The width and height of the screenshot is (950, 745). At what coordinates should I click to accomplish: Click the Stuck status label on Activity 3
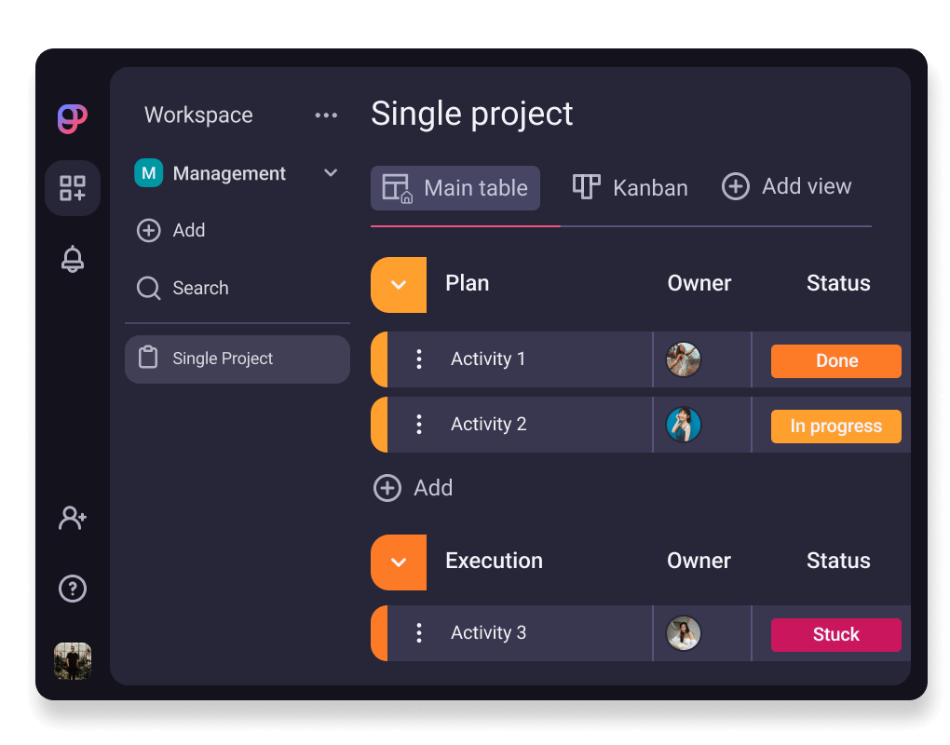click(835, 634)
